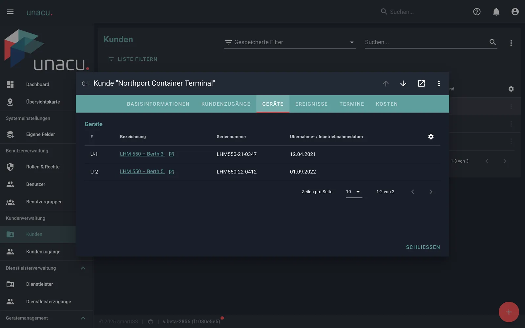525x328 pixels.
Task: Open Dashboard in sidebar
Action: 38,84
